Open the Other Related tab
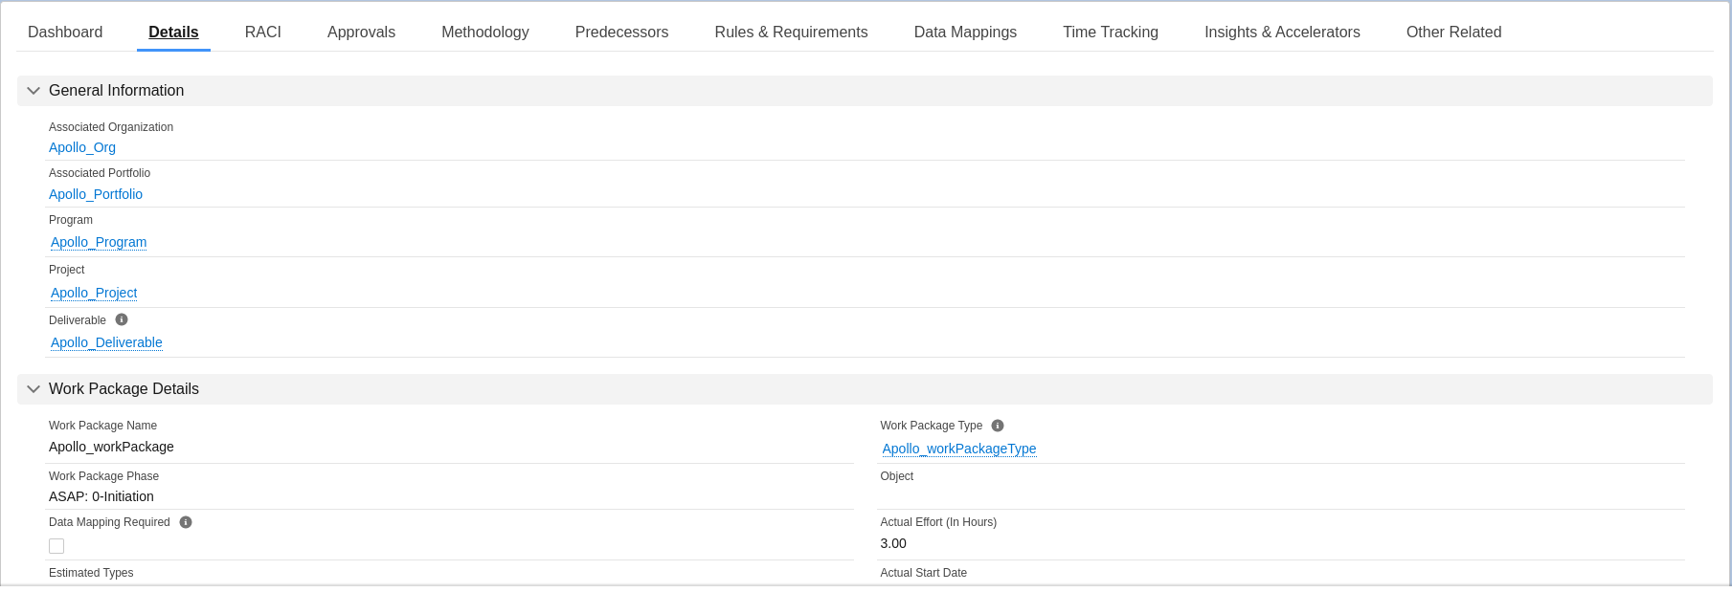 [x=1453, y=32]
